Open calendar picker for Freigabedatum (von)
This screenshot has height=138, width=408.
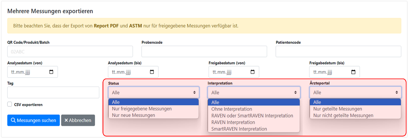(x=253, y=72)
